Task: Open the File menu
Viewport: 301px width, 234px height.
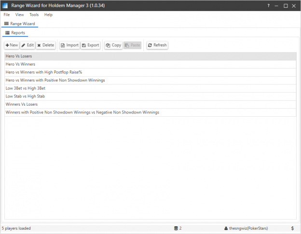Action: tap(7, 14)
